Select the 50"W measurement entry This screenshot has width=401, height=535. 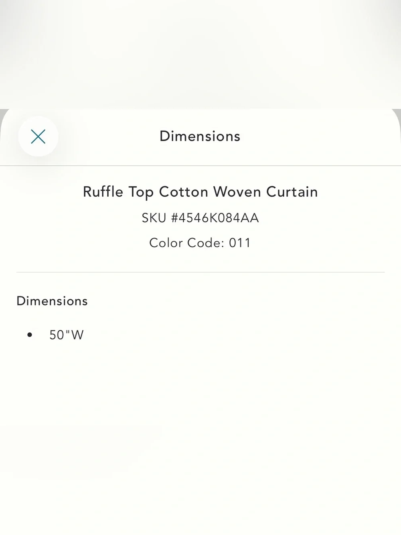coord(67,335)
